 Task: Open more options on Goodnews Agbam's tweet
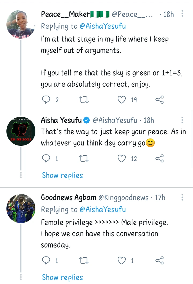pos(182,197)
